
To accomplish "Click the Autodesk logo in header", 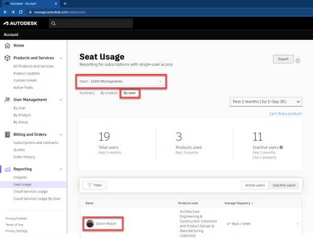I will tap(21, 23).
